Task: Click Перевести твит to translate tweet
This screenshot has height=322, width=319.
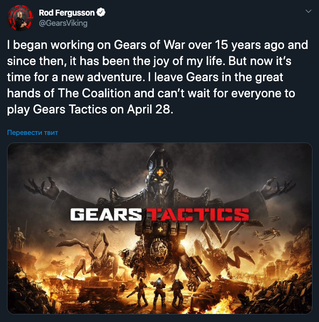Action: [32, 133]
